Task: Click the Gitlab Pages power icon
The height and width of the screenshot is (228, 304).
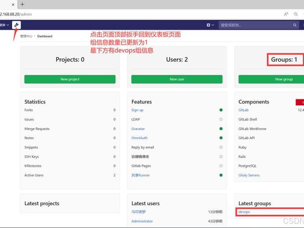Action: 221,166
